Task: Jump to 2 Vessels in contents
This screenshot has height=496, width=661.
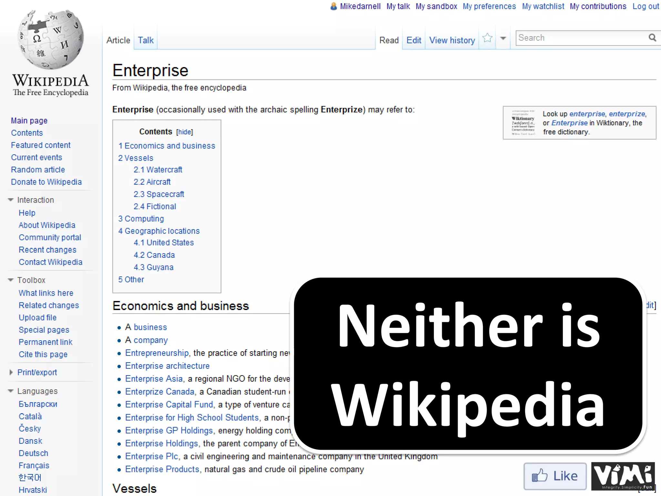Action: [136, 158]
